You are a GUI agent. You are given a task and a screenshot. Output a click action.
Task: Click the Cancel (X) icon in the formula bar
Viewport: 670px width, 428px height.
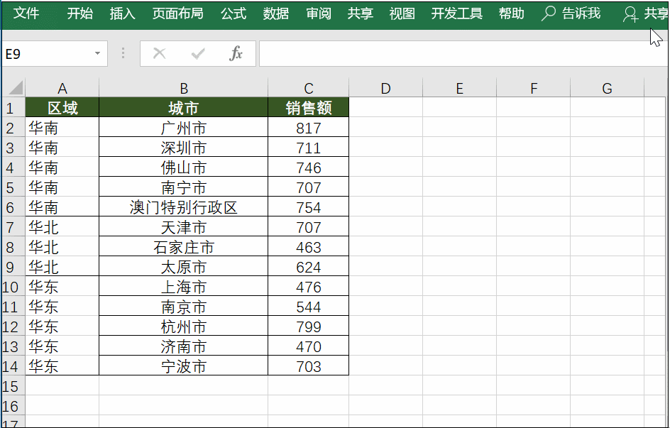pyautogui.click(x=160, y=53)
